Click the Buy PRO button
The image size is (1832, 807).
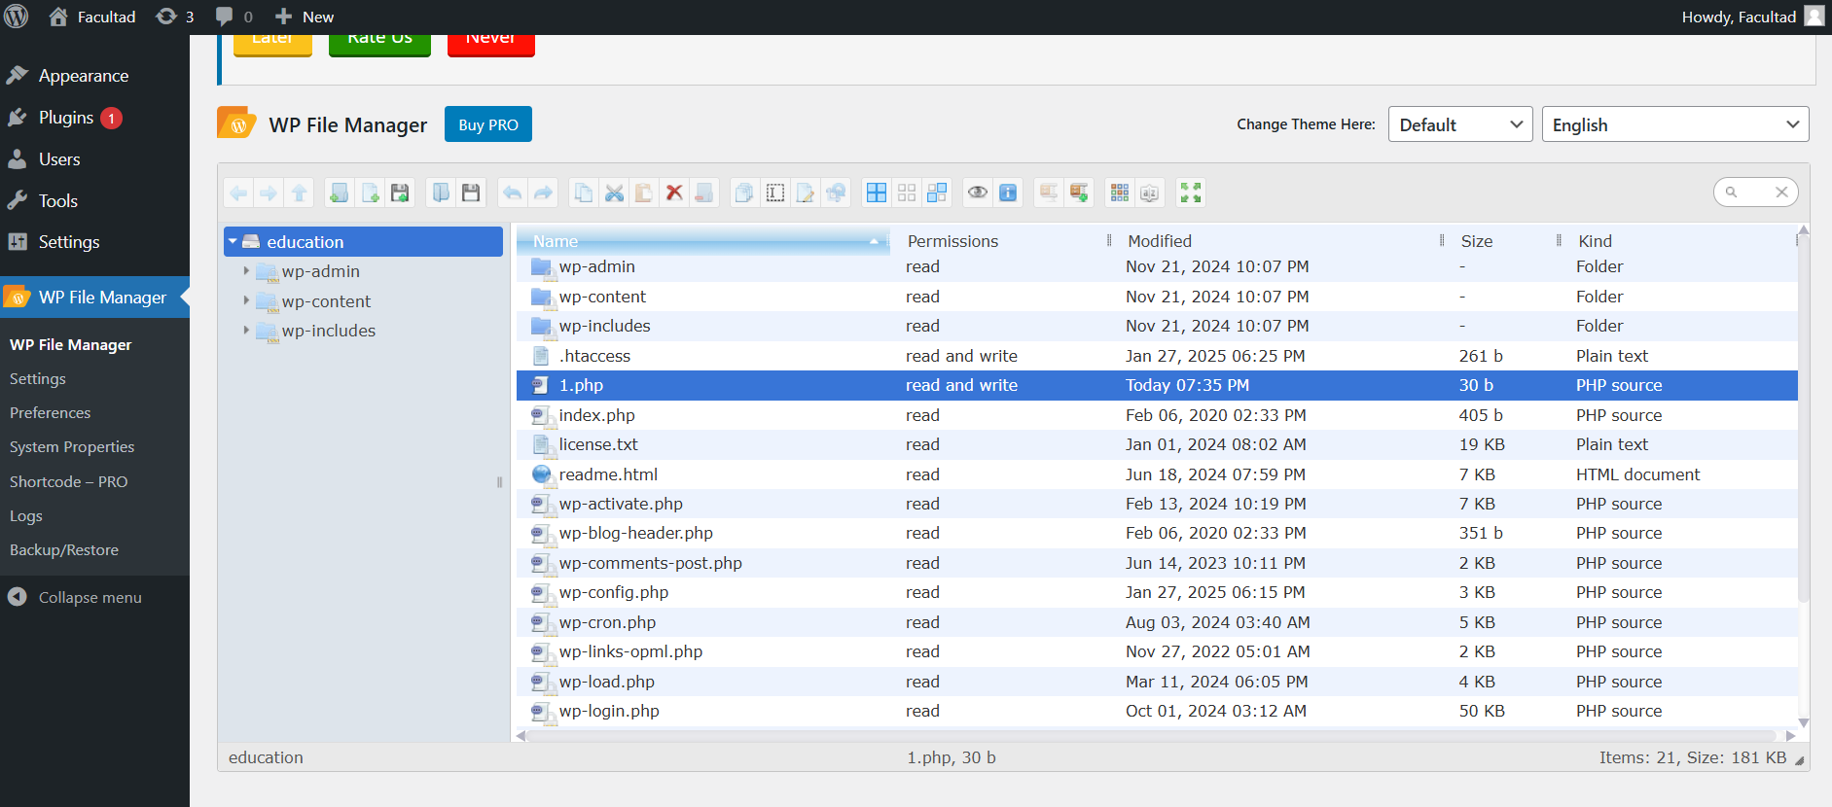coord(488,124)
